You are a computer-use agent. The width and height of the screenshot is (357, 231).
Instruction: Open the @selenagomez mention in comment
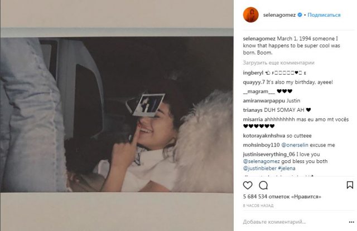point(262,161)
